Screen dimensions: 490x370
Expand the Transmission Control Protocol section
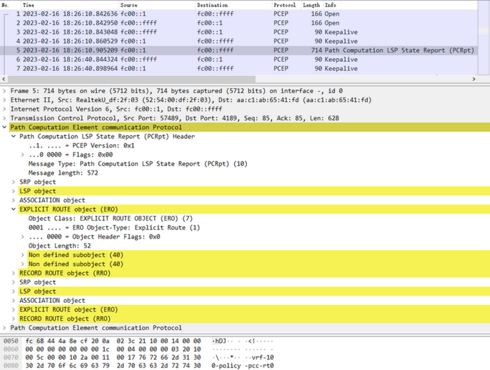click(x=5, y=118)
